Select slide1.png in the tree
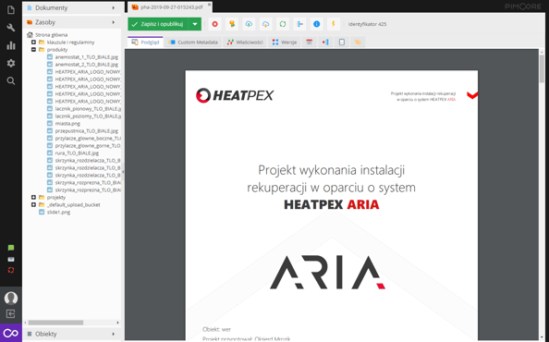Viewport: 549px width, 342px height. tap(58, 212)
